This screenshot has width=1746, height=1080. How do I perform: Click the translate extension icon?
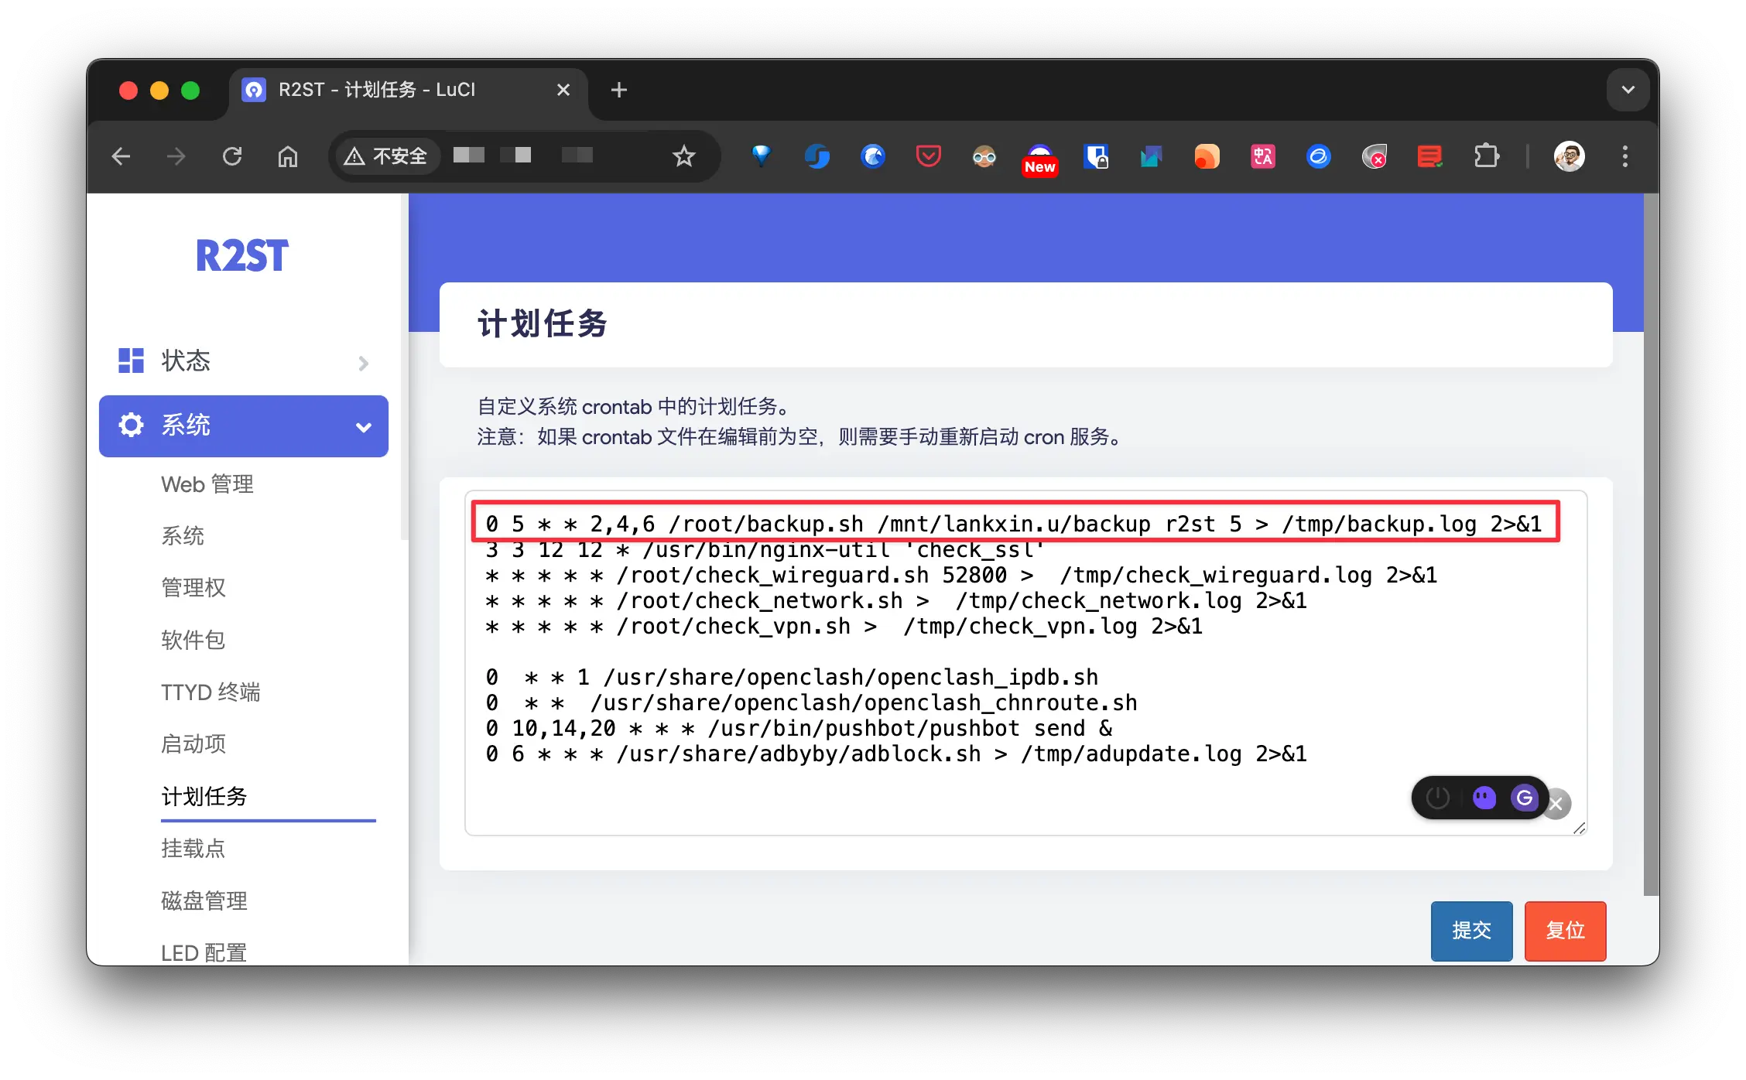click(x=1263, y=156)
